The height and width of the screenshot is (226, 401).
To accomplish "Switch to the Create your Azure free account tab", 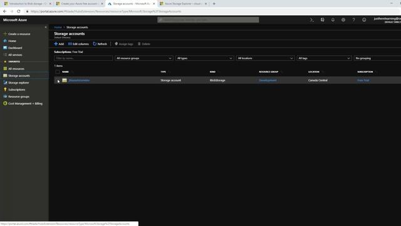I will (x=79, y=4).
